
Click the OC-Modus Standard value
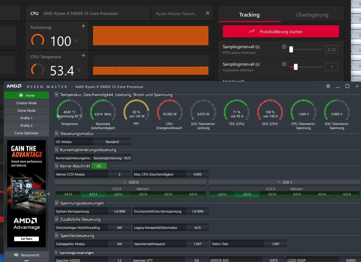112,142
